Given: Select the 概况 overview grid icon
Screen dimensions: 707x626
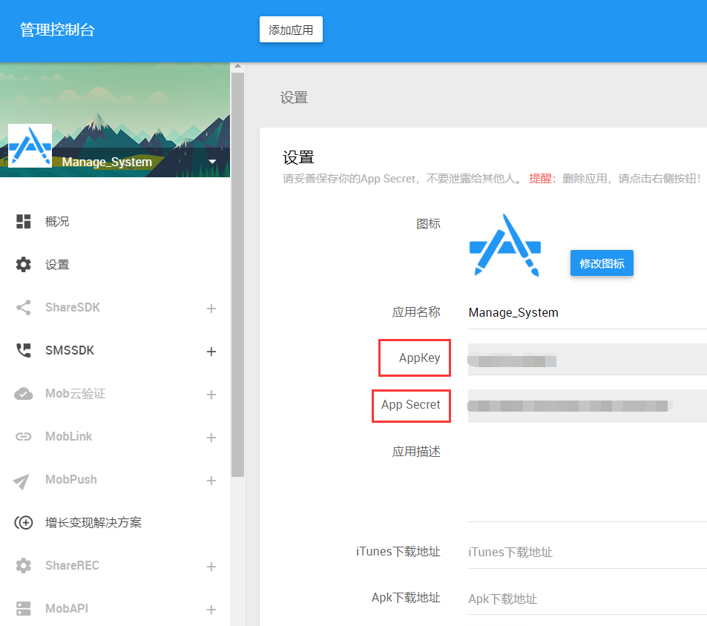Looking at the screenshot, I should 22,221.
